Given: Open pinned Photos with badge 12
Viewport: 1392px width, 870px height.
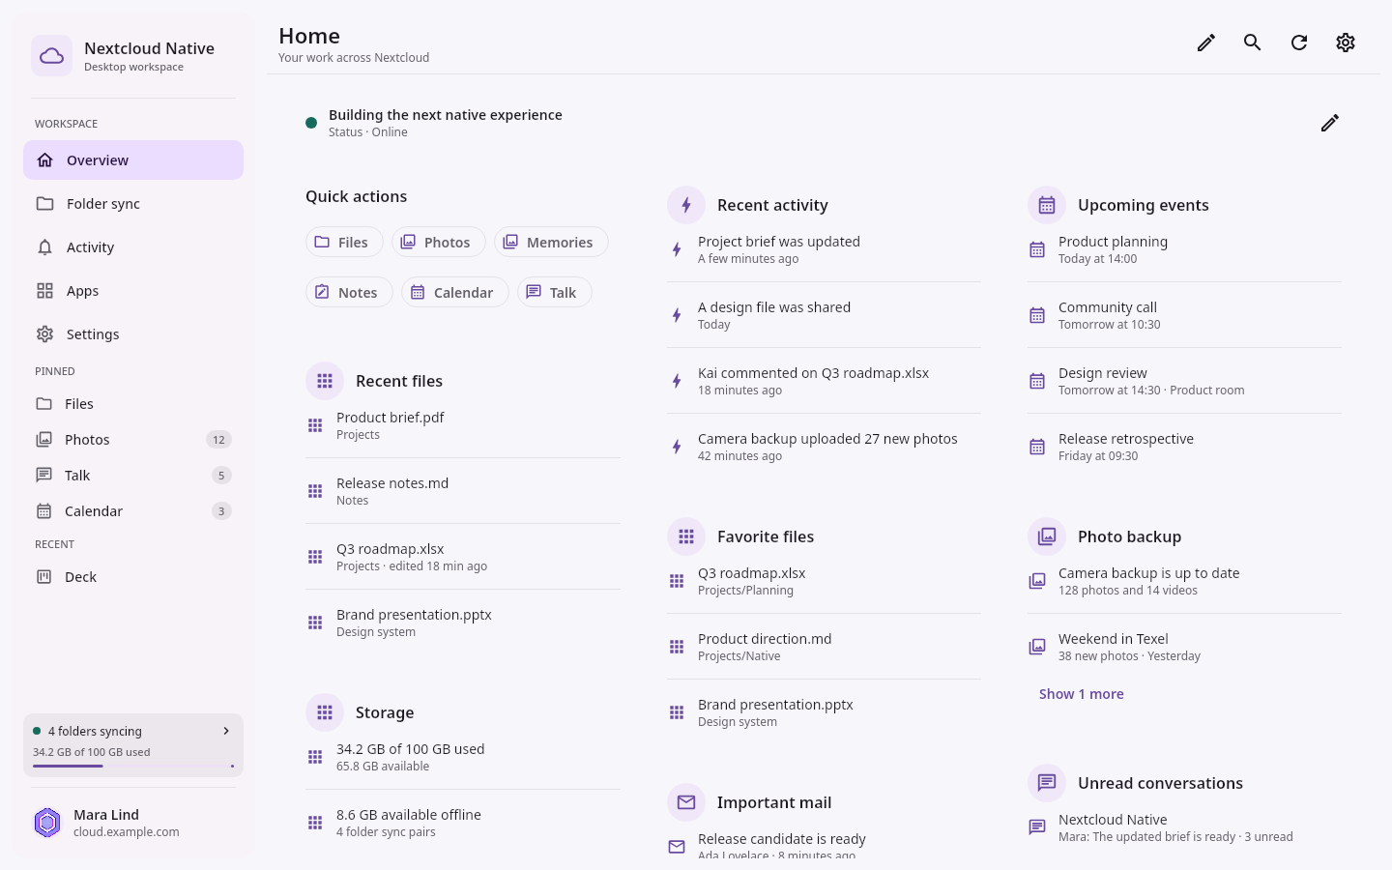Looking at the screenshot, I should [133, 440].
